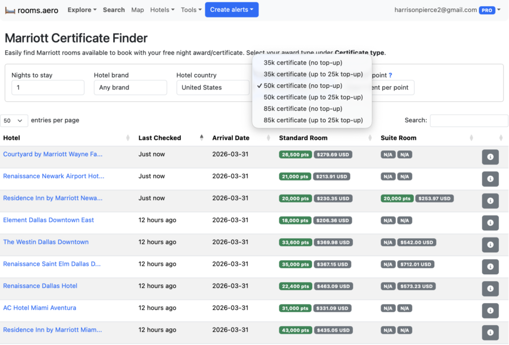
Task: Open The Westin Dallas Downtown link
Action: pos(46,242)
